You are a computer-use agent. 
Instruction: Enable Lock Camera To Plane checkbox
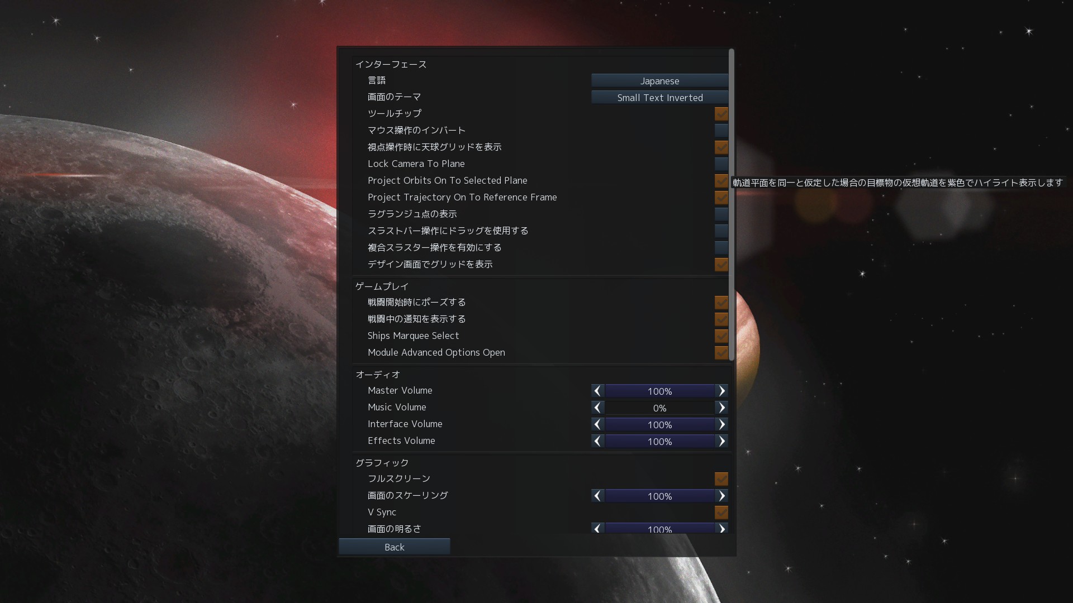pyautogui.click(x=721, y=164)
